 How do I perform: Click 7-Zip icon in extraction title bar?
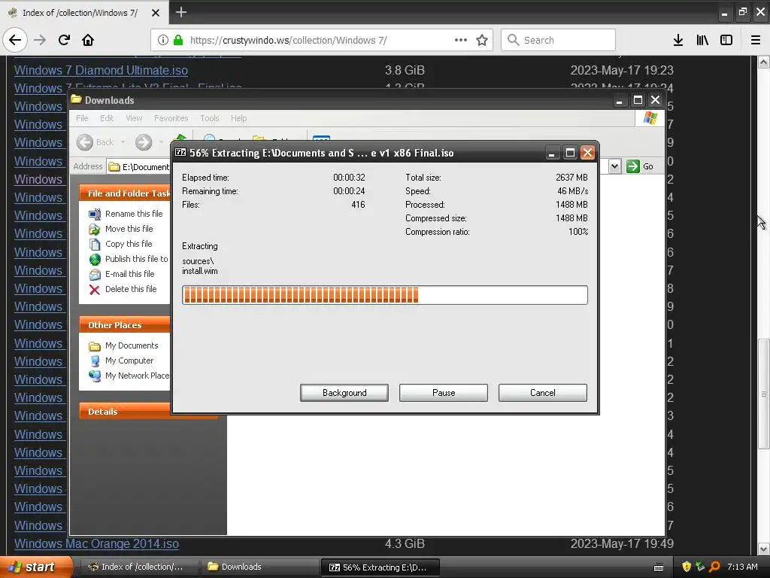(180, 152)
